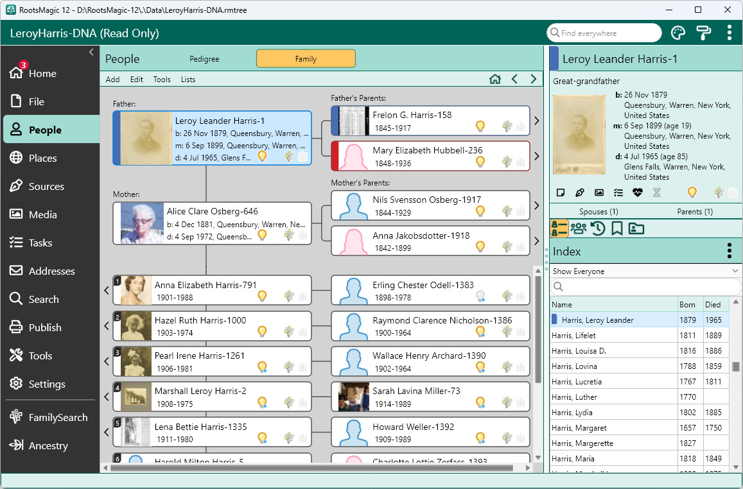This screenshot has height=489, width=743.
Task: Click the paint roller icon in the header
Action: coord(704,33)
